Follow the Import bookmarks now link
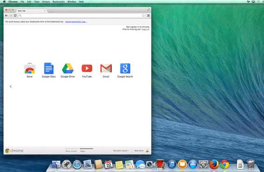Image resolution: width=264 pixels, height=172 pixels. 76,22
